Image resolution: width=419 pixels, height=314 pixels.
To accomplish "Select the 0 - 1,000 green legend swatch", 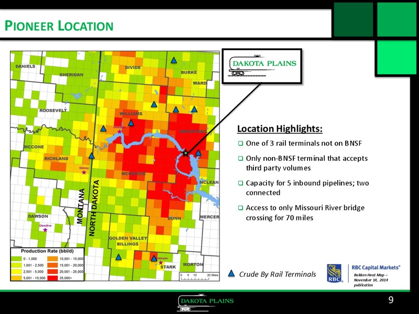I will 17,259.
